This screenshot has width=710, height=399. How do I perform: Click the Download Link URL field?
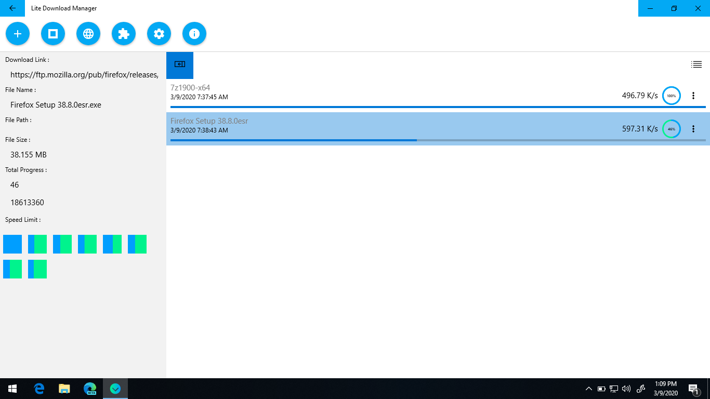(x=84, y=75)
